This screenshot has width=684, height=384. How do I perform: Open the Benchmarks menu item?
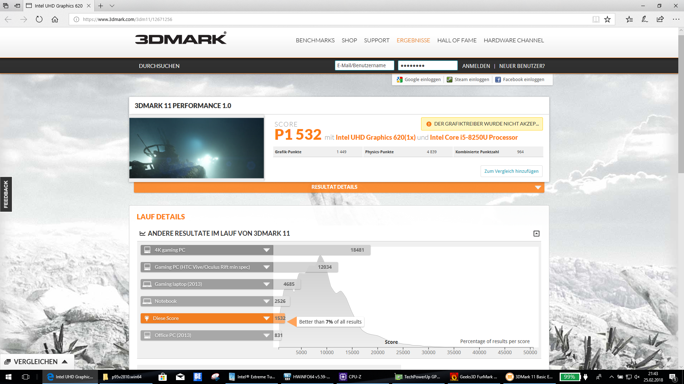[x=315, y=41]
